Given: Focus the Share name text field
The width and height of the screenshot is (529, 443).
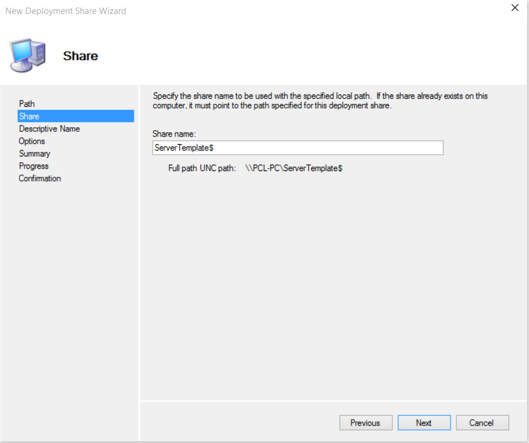Looking at the screenshot, I should [297, 148].
